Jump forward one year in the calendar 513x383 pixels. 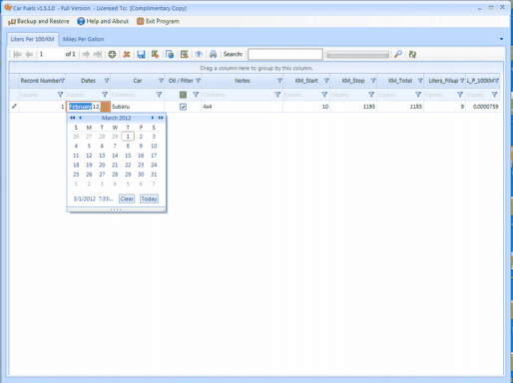pos(161,118)
